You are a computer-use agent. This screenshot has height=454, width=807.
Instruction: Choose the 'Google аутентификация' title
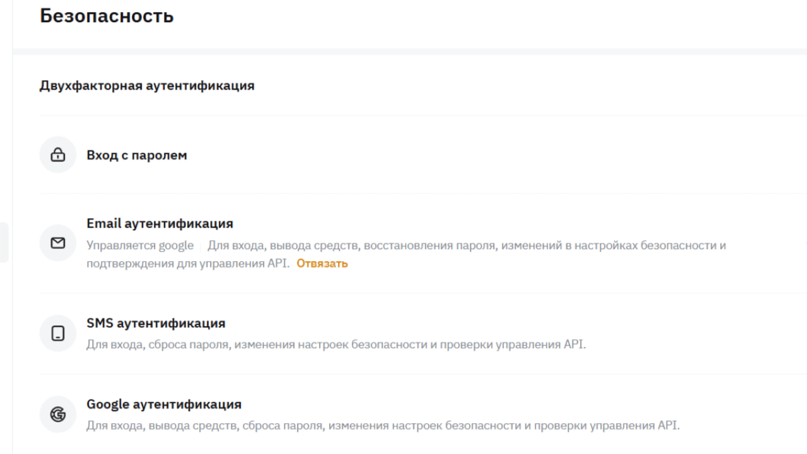pos(164,404)
